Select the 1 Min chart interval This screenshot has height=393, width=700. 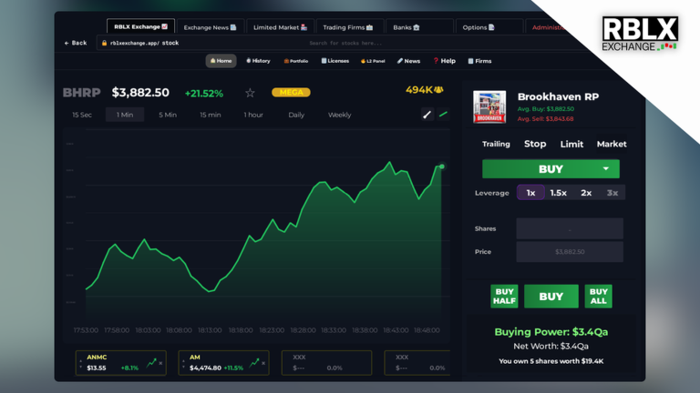(x=125, y=115)
